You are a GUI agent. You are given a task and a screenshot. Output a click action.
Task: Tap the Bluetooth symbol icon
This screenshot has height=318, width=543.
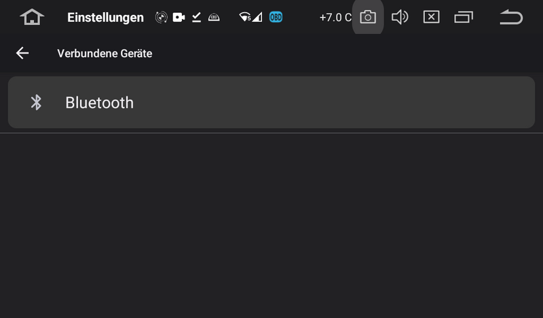point(37,102)
